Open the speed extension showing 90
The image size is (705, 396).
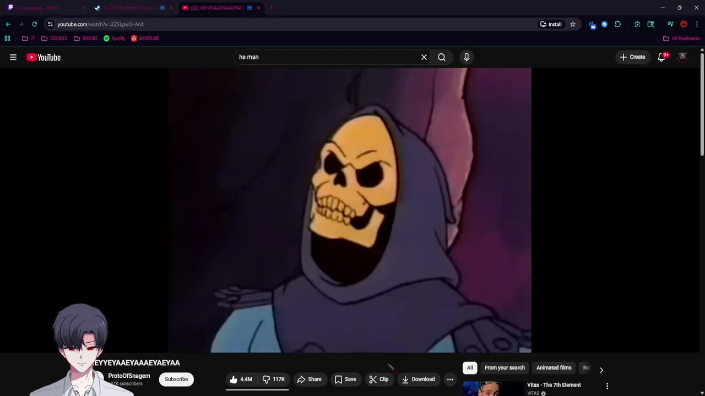pyautogui.click(x=592, y=25)
